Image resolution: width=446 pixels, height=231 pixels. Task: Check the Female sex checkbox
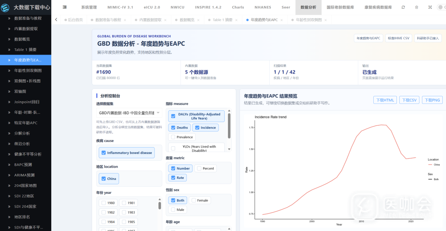point(194,200)
